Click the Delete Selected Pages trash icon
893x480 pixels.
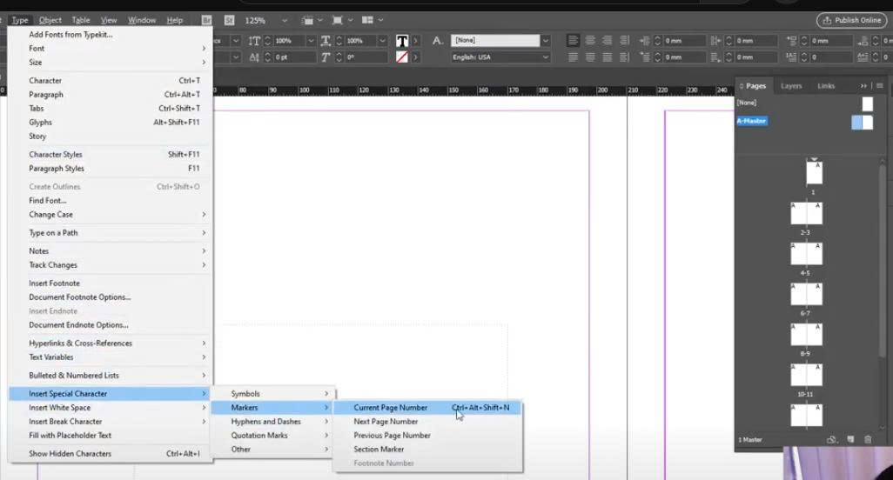(868, 440)
